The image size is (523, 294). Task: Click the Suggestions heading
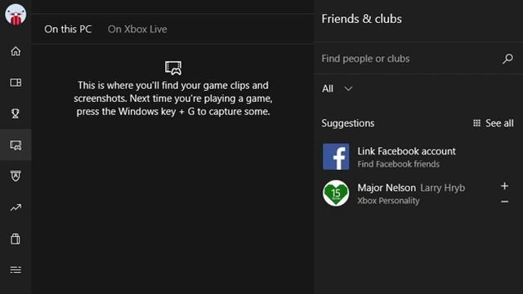pyautogui.click(x=348, y=123)
